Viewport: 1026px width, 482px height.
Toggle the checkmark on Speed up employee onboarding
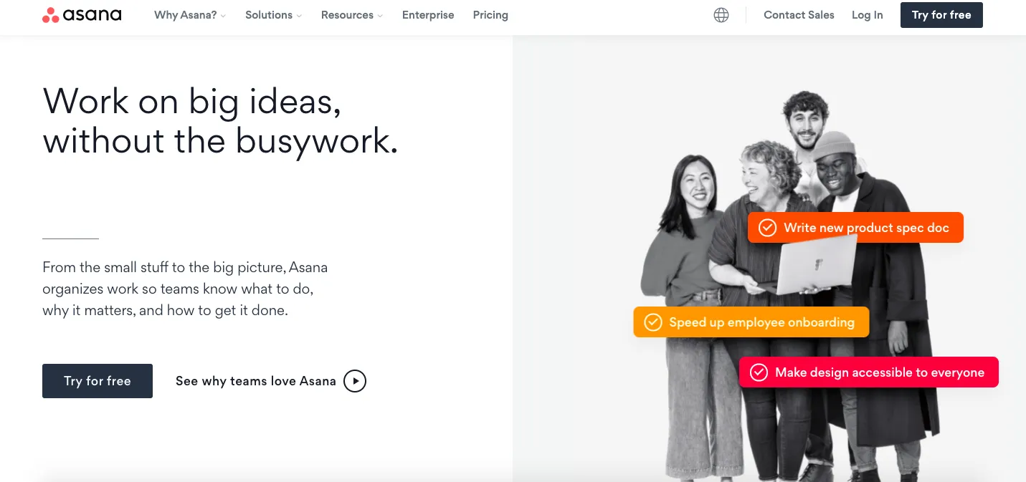coord(652,322)
